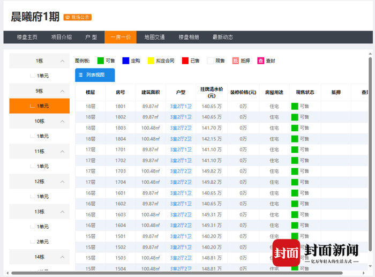Open 户型 link for room 1502

click(181, 247)
